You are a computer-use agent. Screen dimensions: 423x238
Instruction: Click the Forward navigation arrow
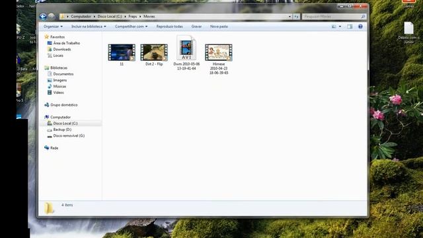(x=52, y=17)
